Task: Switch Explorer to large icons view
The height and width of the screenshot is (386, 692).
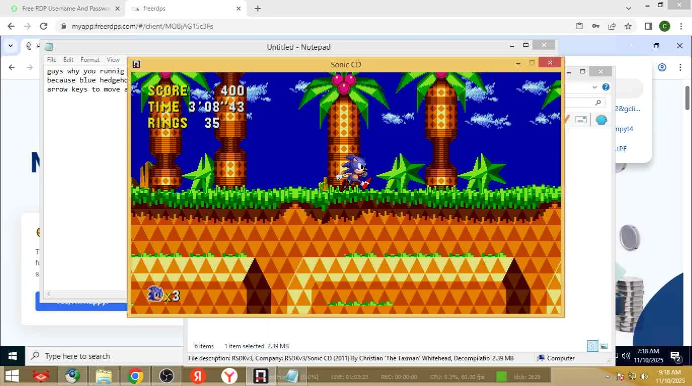Action: tap(604, 346)
